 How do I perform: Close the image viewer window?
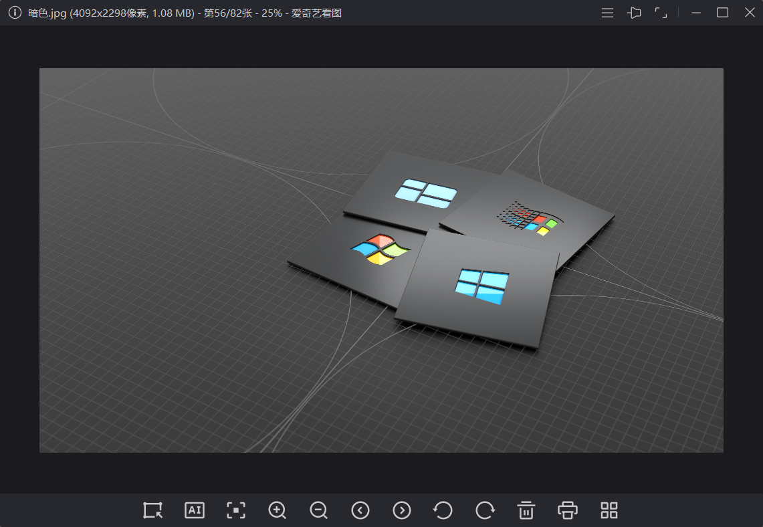pyautogui.click(x=750, y=13)
